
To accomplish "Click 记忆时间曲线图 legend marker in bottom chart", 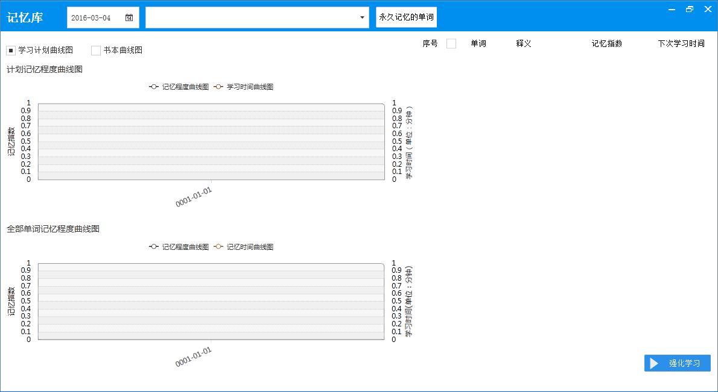I will coord(219,247).
